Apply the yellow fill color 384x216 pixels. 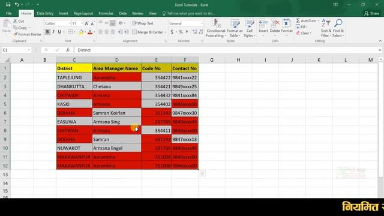[81, 32]
